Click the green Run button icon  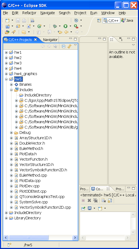[66, 26]
